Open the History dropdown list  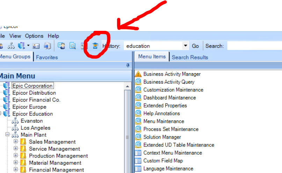186,46
